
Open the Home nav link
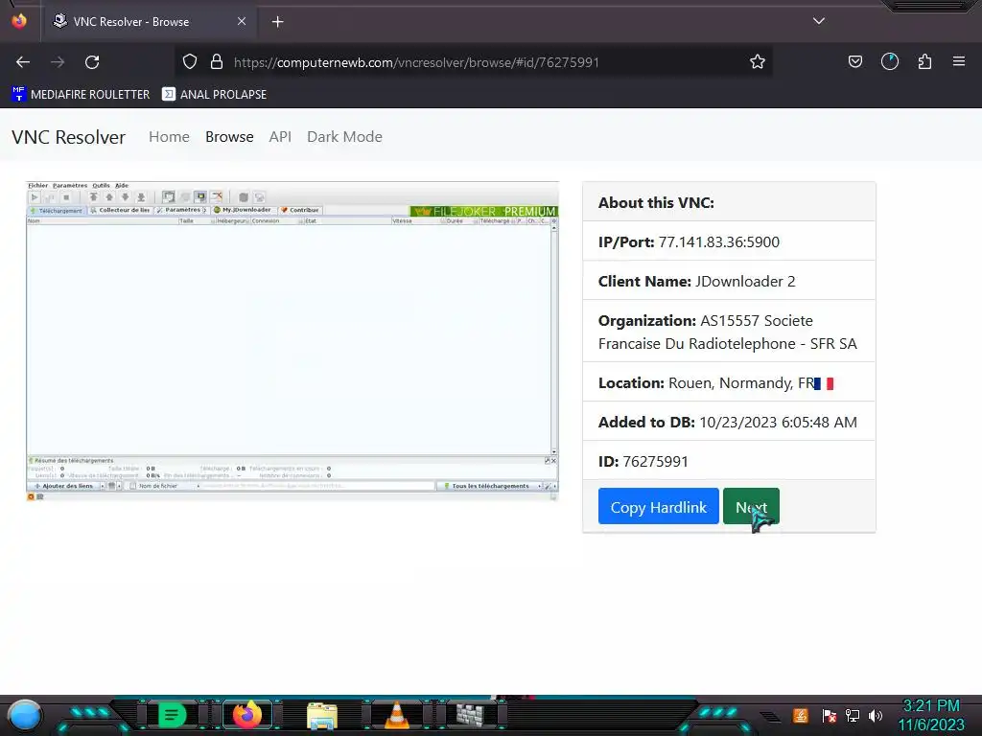pos(169,136)
